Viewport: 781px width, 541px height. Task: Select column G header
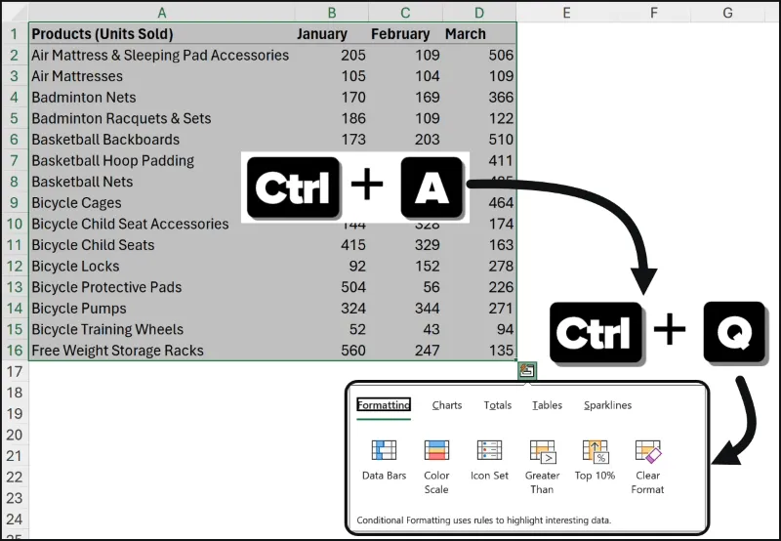(728, 12)
